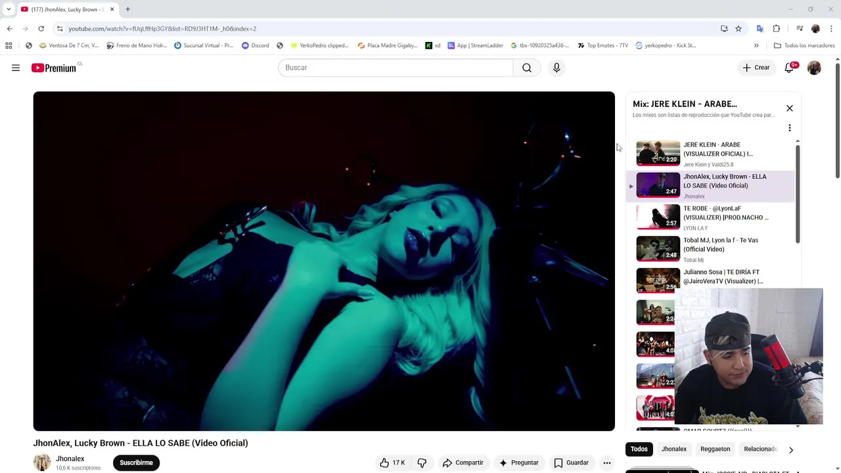841x473 pixels.
Task: Open the tab search dropdown arrow
Action: (9, 9)
